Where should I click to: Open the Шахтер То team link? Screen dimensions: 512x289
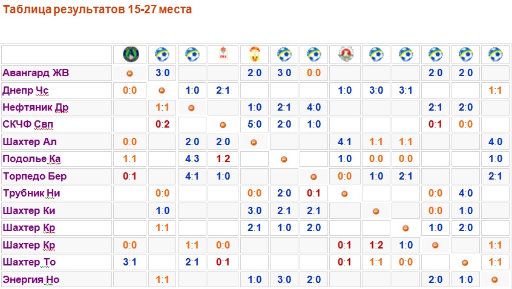coord(30,262)
